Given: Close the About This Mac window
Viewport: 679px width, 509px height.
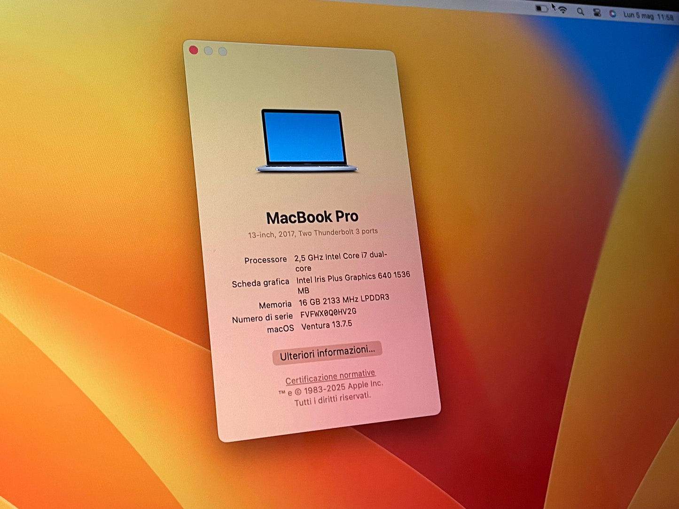Looking at the screenshot, I should click(194, 50).
